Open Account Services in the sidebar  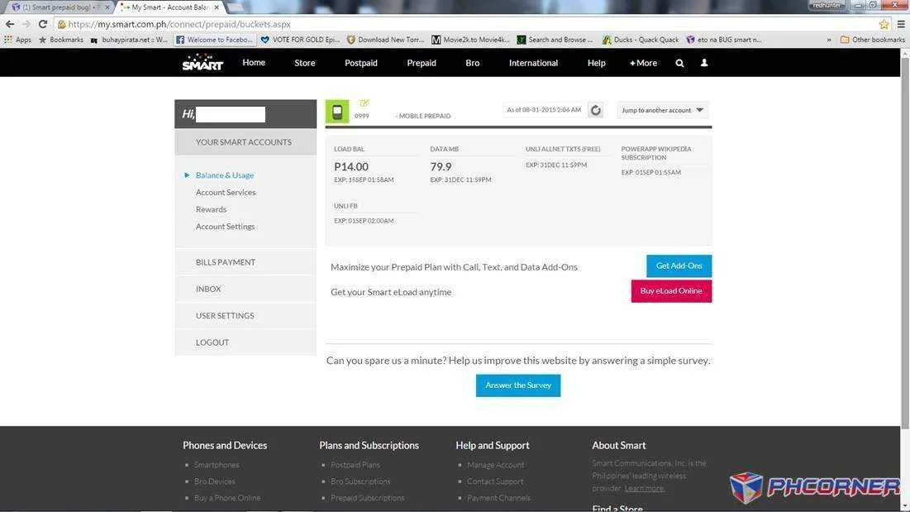point(226,192)
